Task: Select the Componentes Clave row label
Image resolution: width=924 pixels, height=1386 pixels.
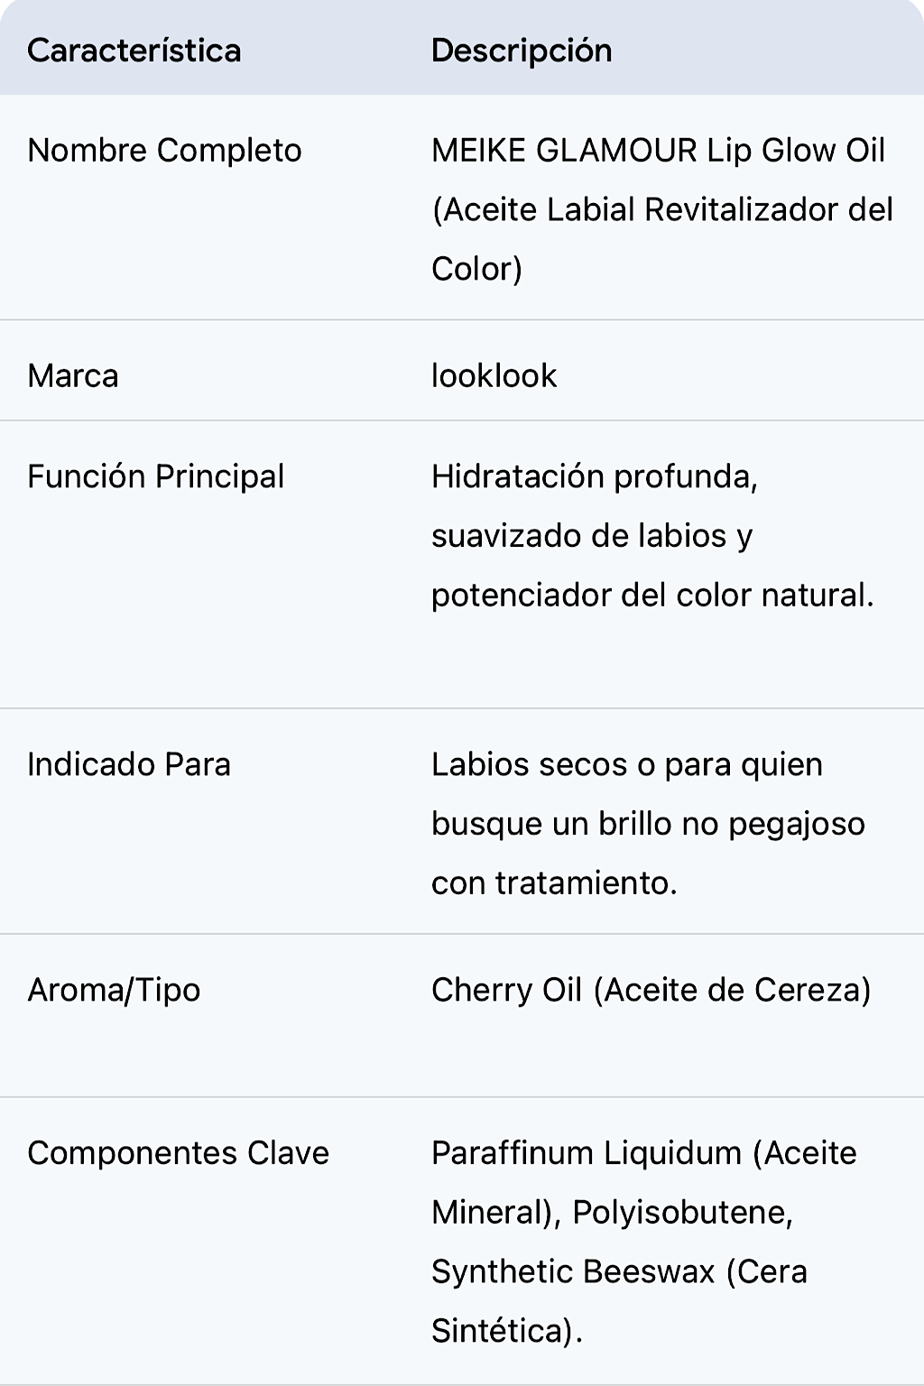Action: point(178,1153)
